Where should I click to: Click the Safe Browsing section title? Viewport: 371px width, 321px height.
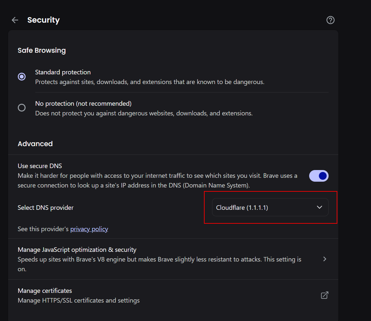coord(41,50)
